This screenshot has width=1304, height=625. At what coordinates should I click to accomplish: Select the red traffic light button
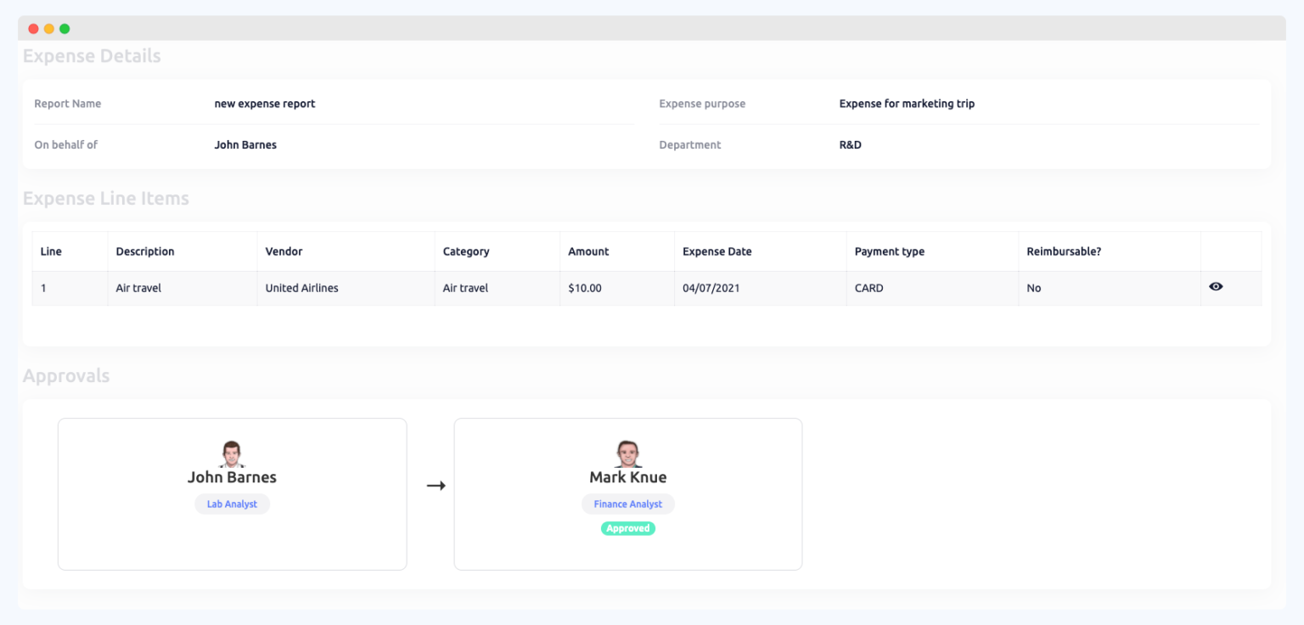32,27
